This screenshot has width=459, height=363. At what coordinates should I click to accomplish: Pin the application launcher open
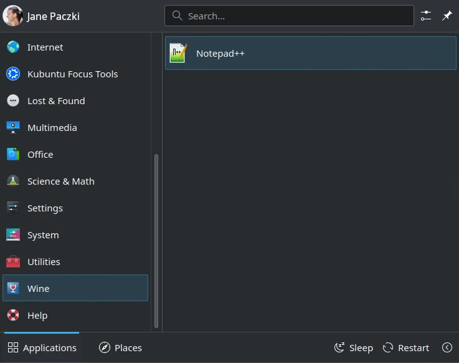click(447, 16)
